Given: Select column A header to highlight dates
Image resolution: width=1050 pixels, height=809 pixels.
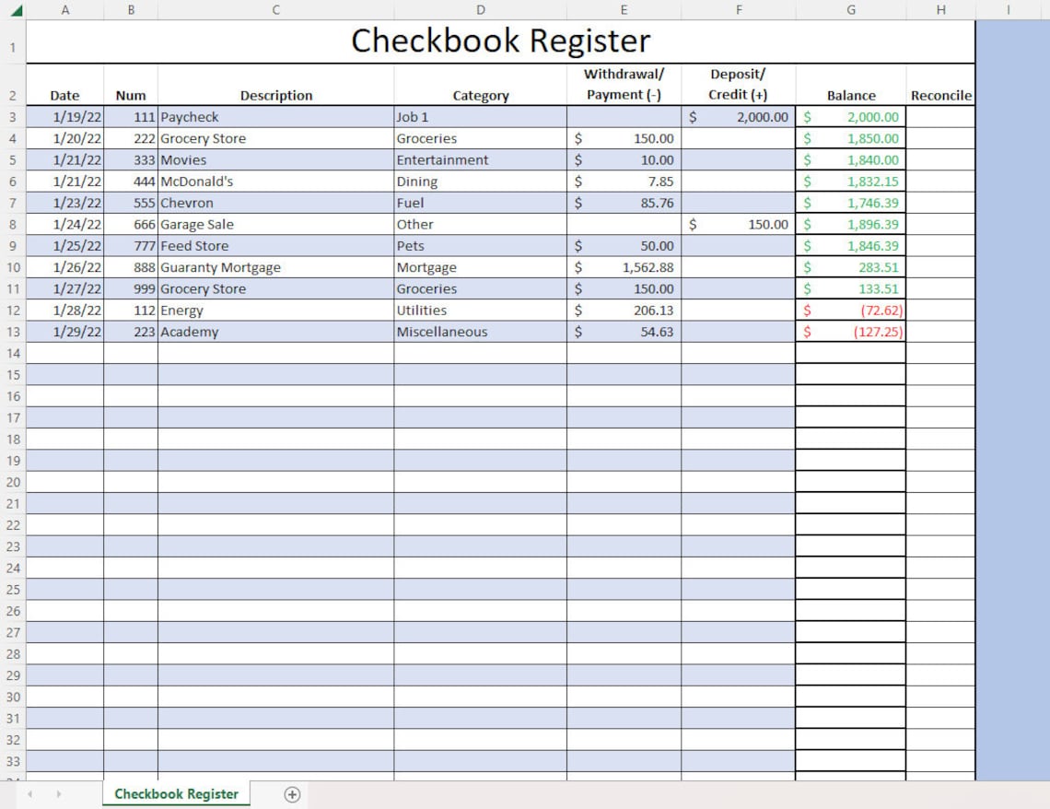Looking at the screenshot, I should click(65, 9).
